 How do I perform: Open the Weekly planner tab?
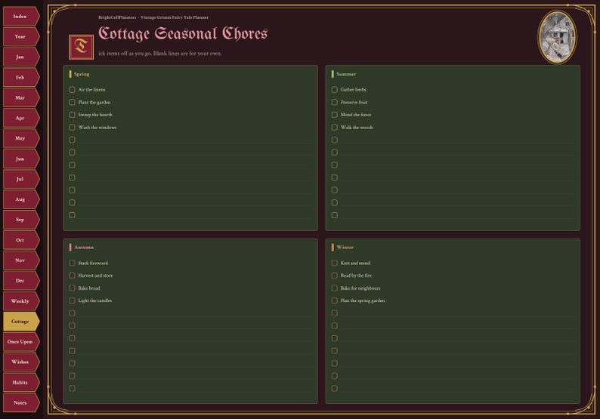[x=21, y=301]
